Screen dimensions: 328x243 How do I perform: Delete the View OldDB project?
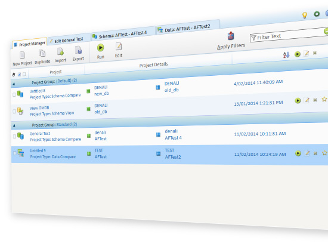[315, 100]
